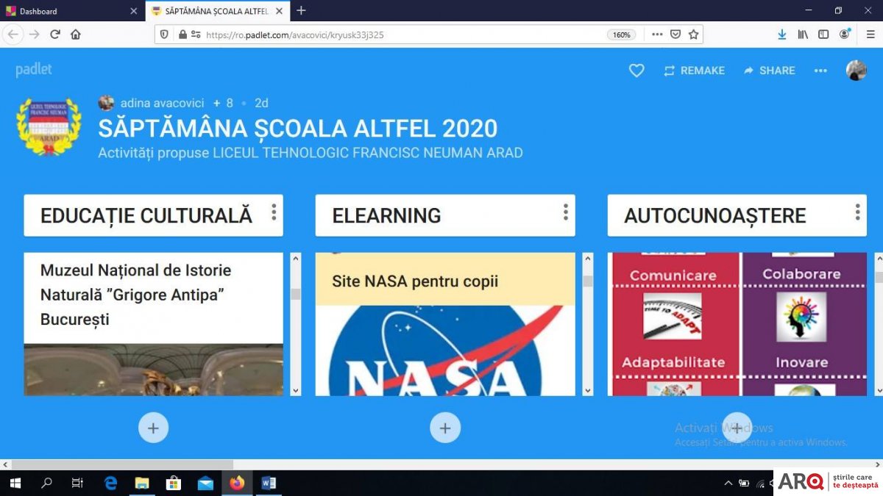Open the ELEARNING column options menu
The height and width of the screenshot is (496, 883).
tap(566, 212)
